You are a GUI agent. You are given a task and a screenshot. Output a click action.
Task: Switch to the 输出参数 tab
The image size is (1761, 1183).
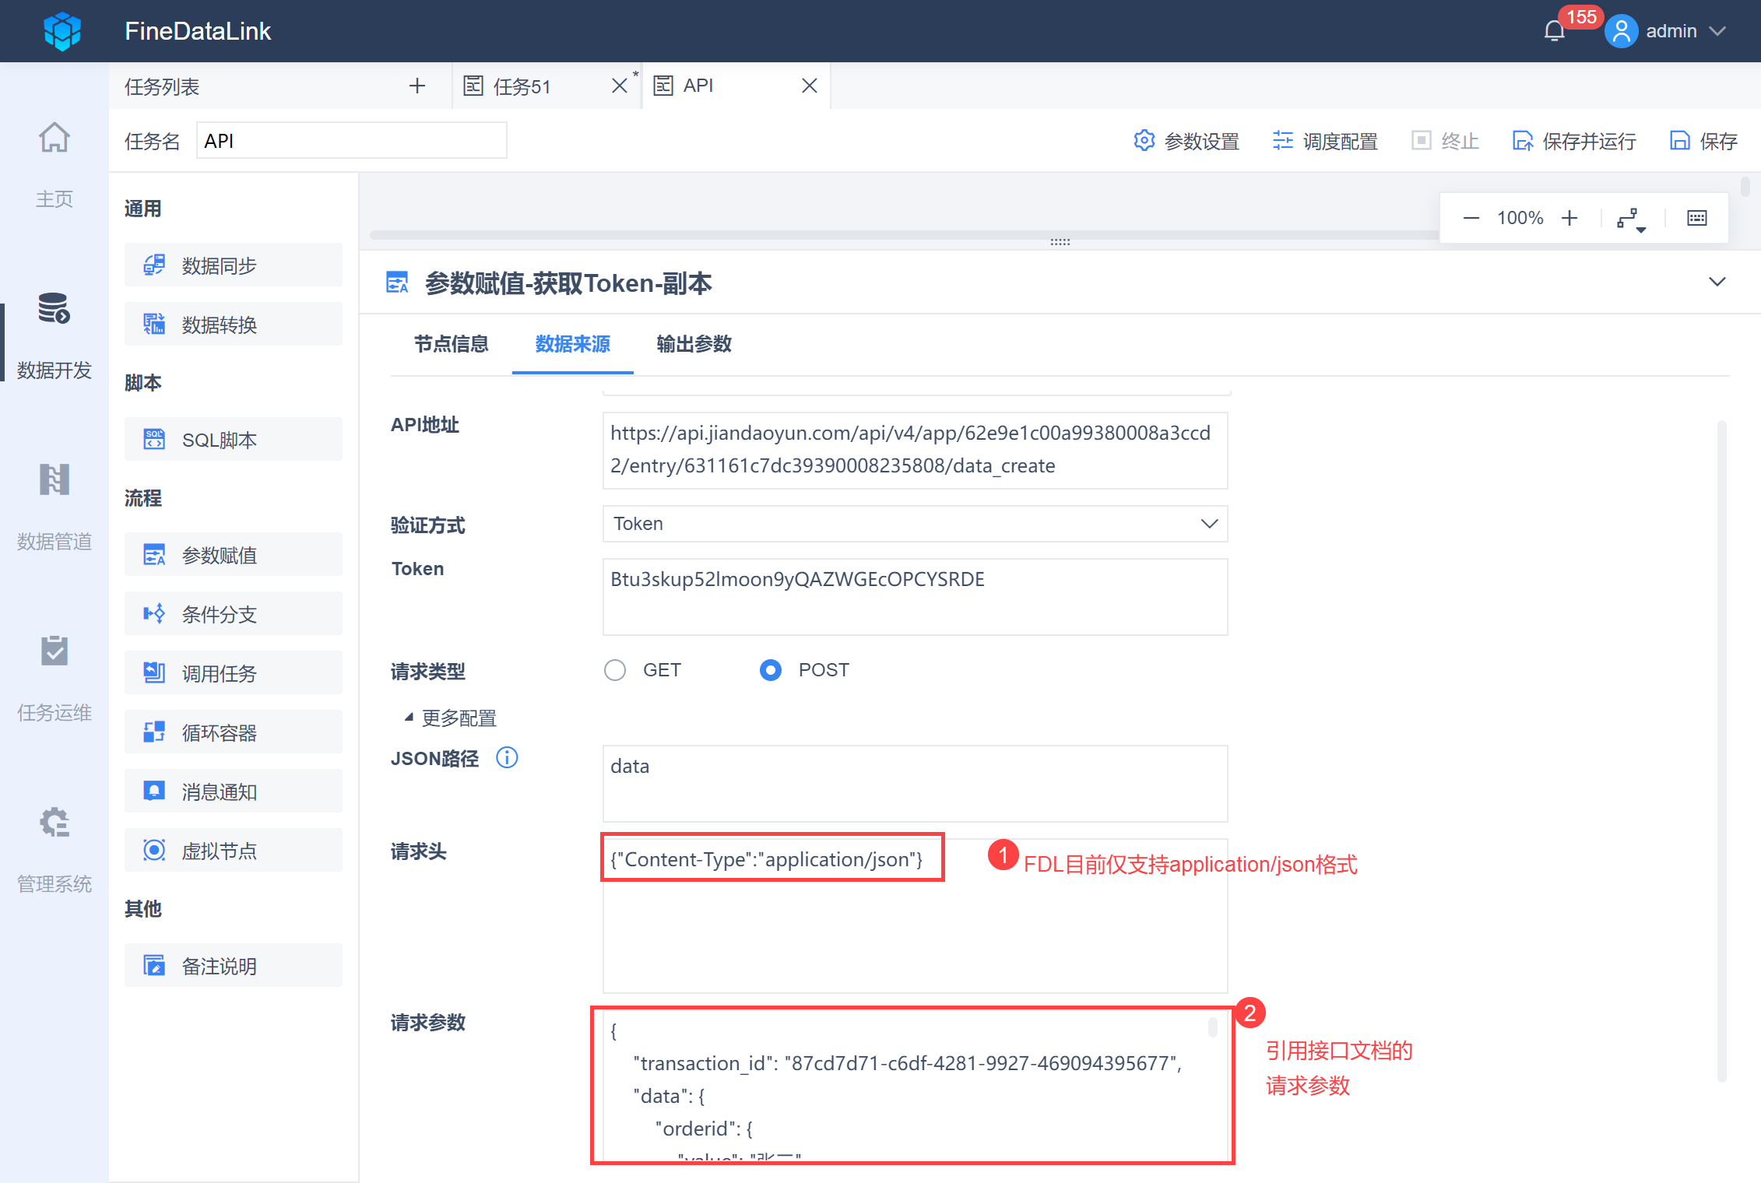click(x=694, y=344)
